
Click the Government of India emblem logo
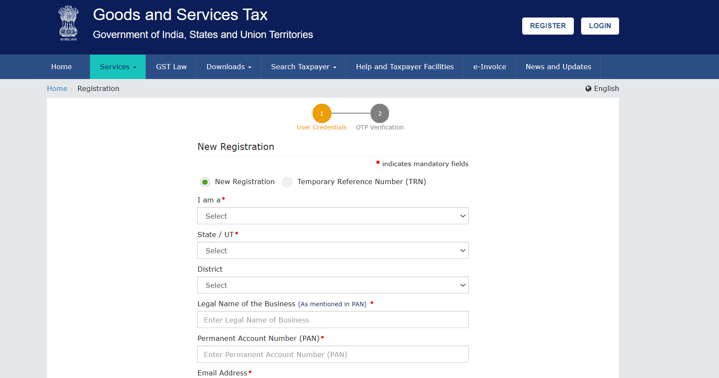[x=68, y=23]
